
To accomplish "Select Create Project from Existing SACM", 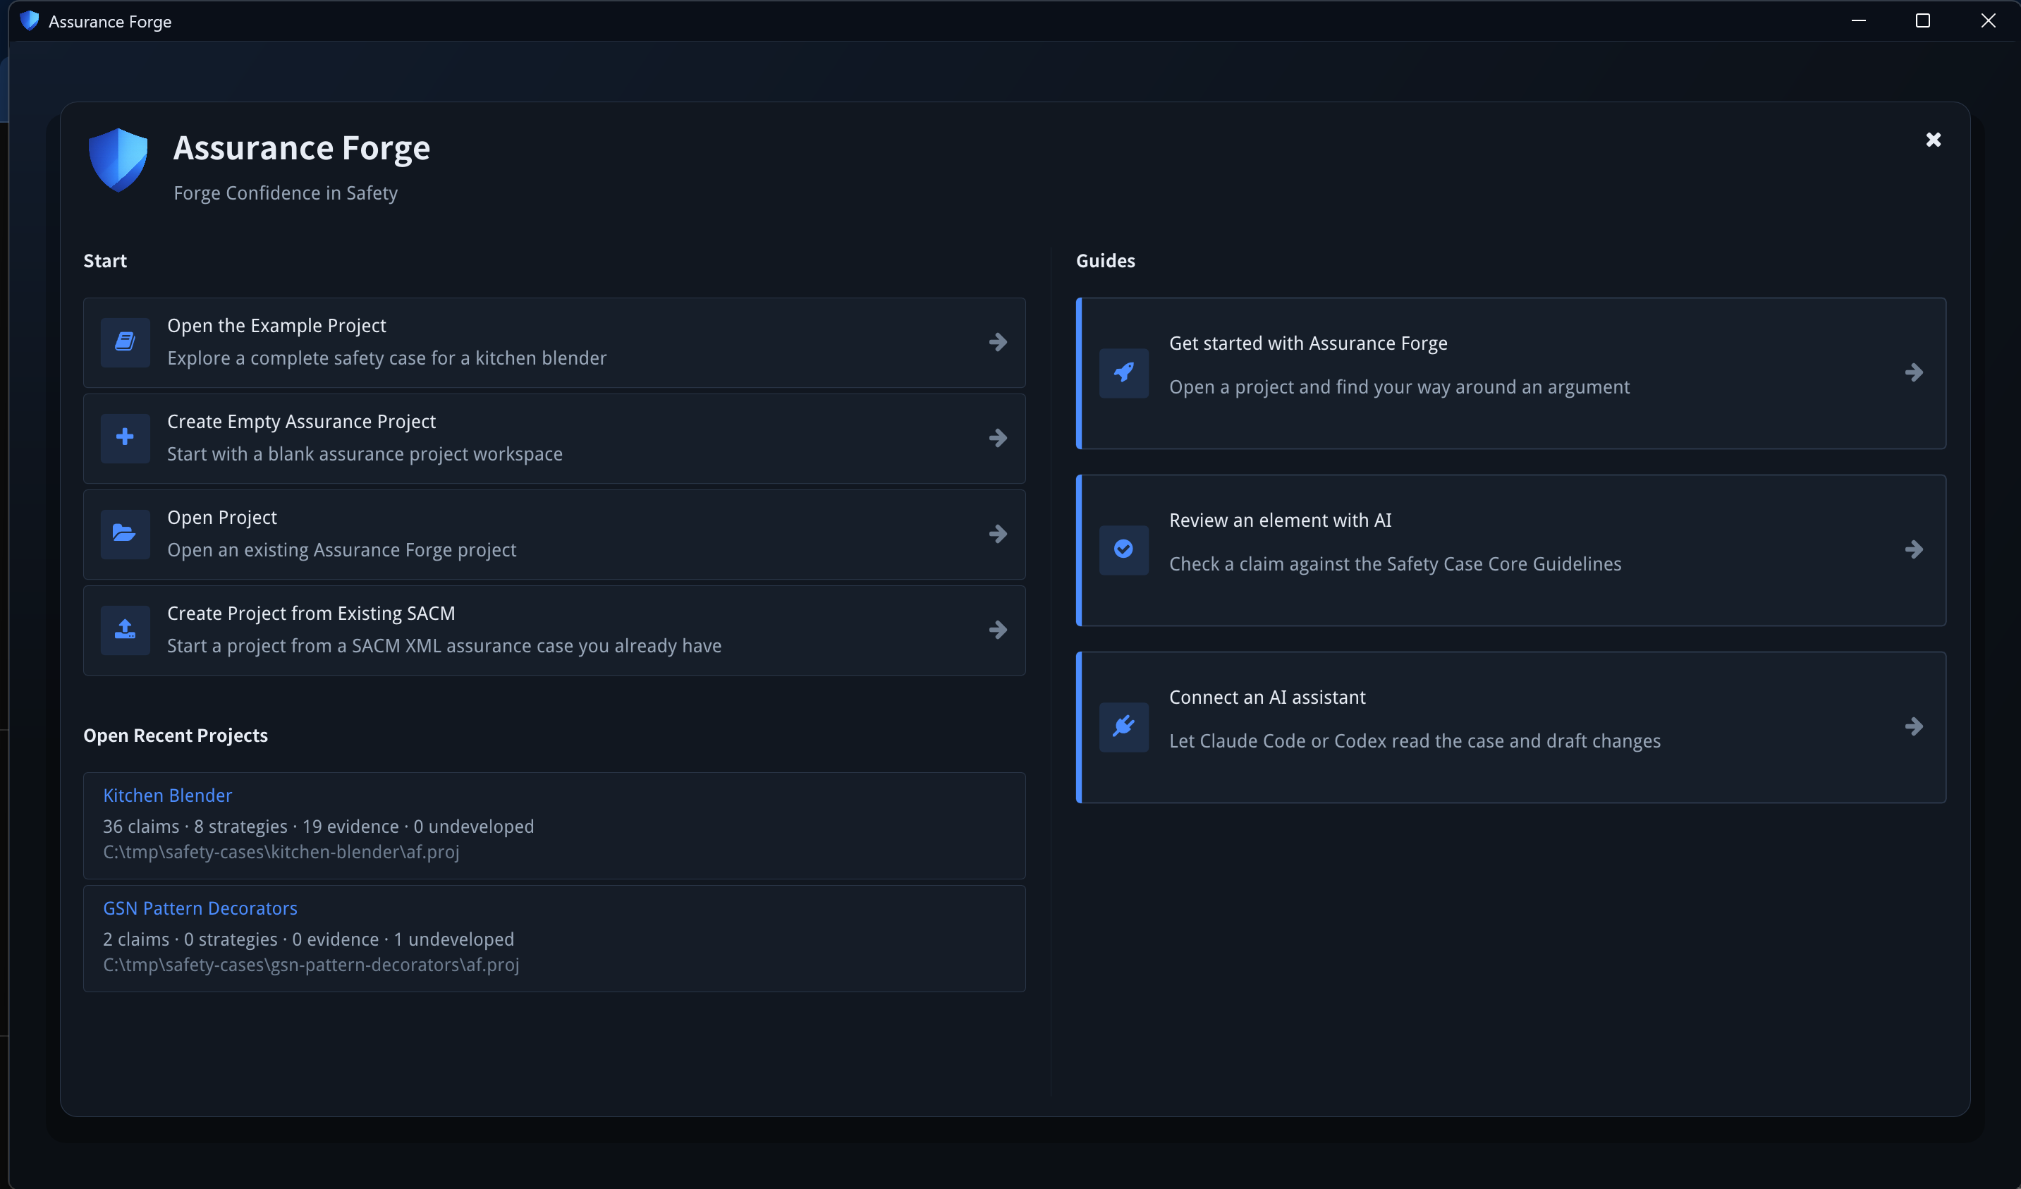I will click(554, 630).
